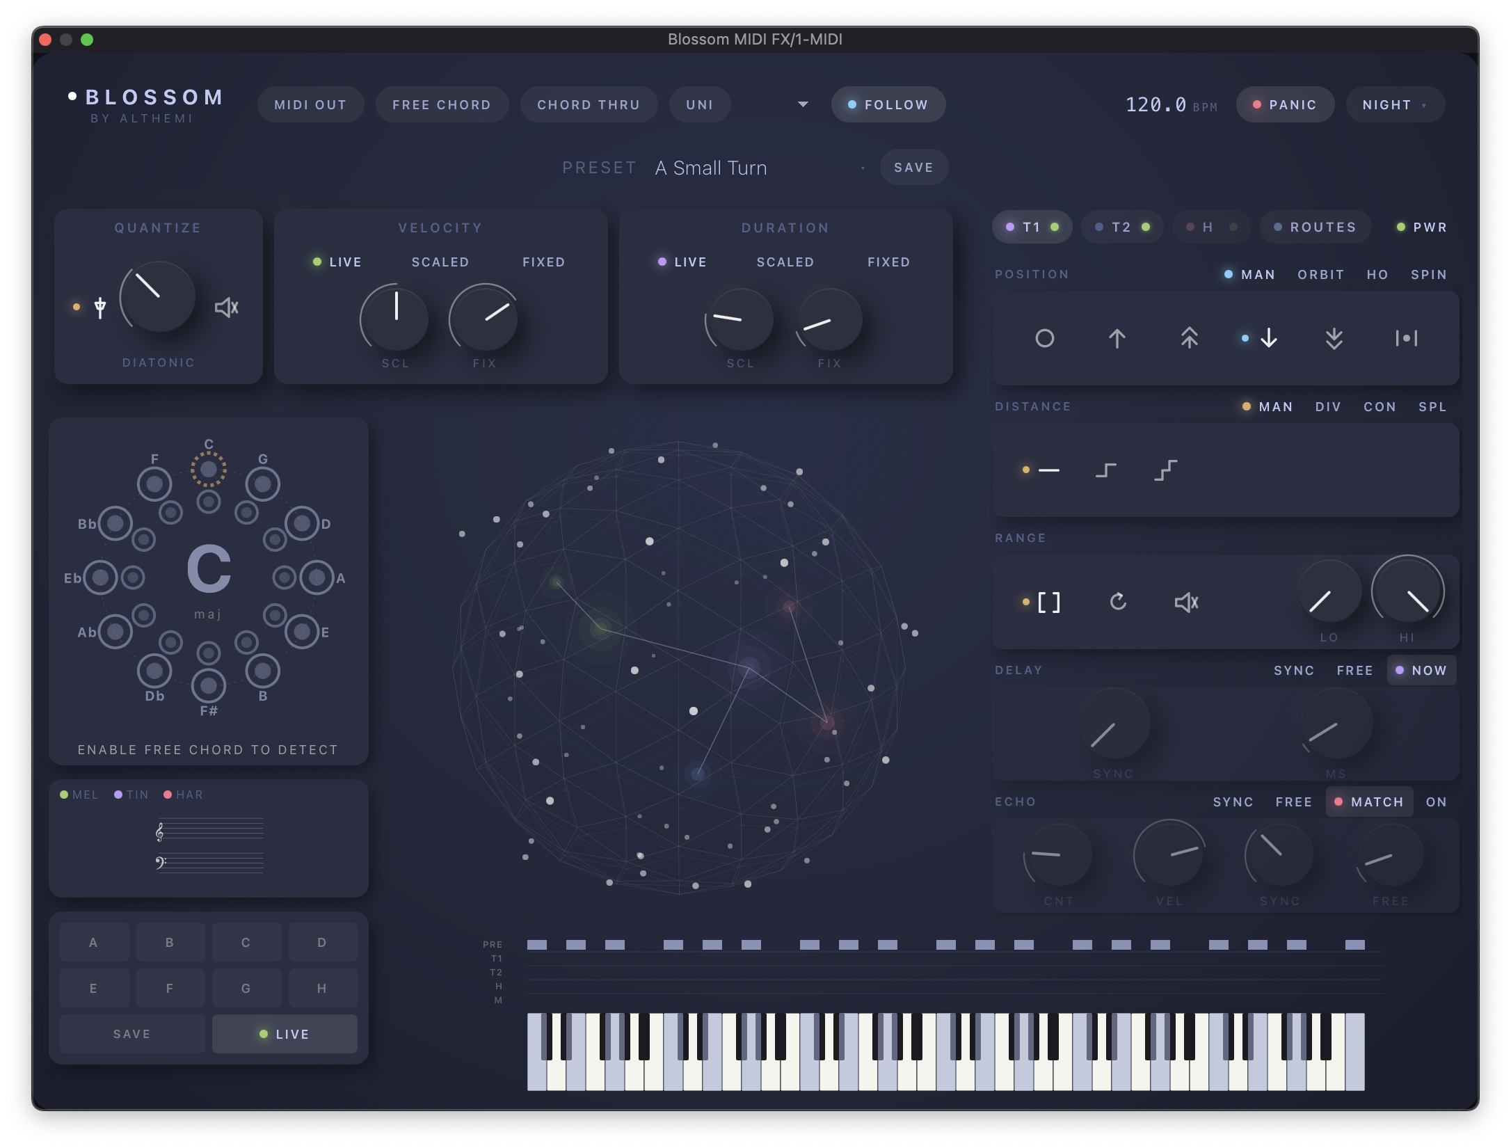Show the TIN voice
The height and width of the screenshot is (1148, 1511).
pyautogui.click(x=131, y=795)
